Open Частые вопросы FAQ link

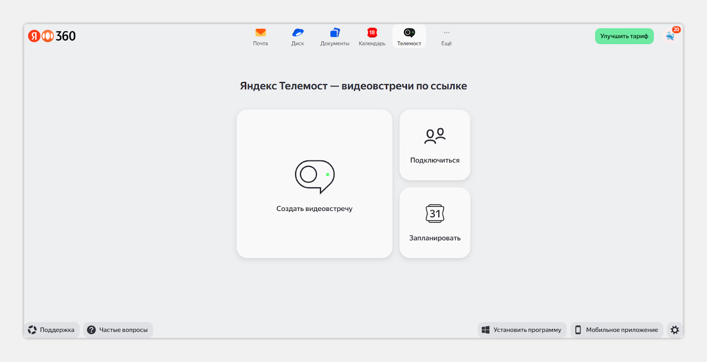[118, 330]
